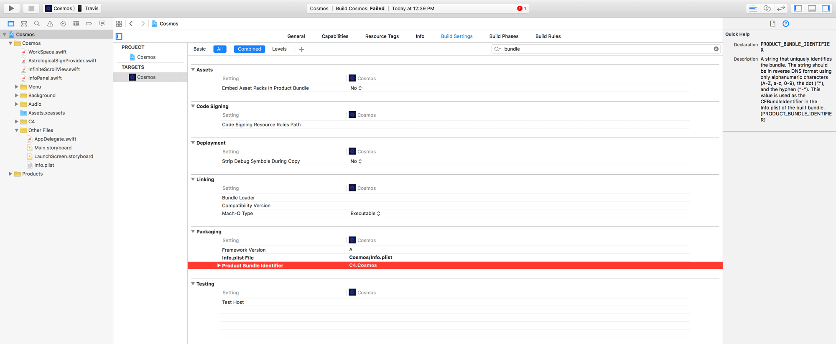Show the Symbol navigator
Image resolution: width=836 pixels, height=344 pixels.
tap(24, 24)
